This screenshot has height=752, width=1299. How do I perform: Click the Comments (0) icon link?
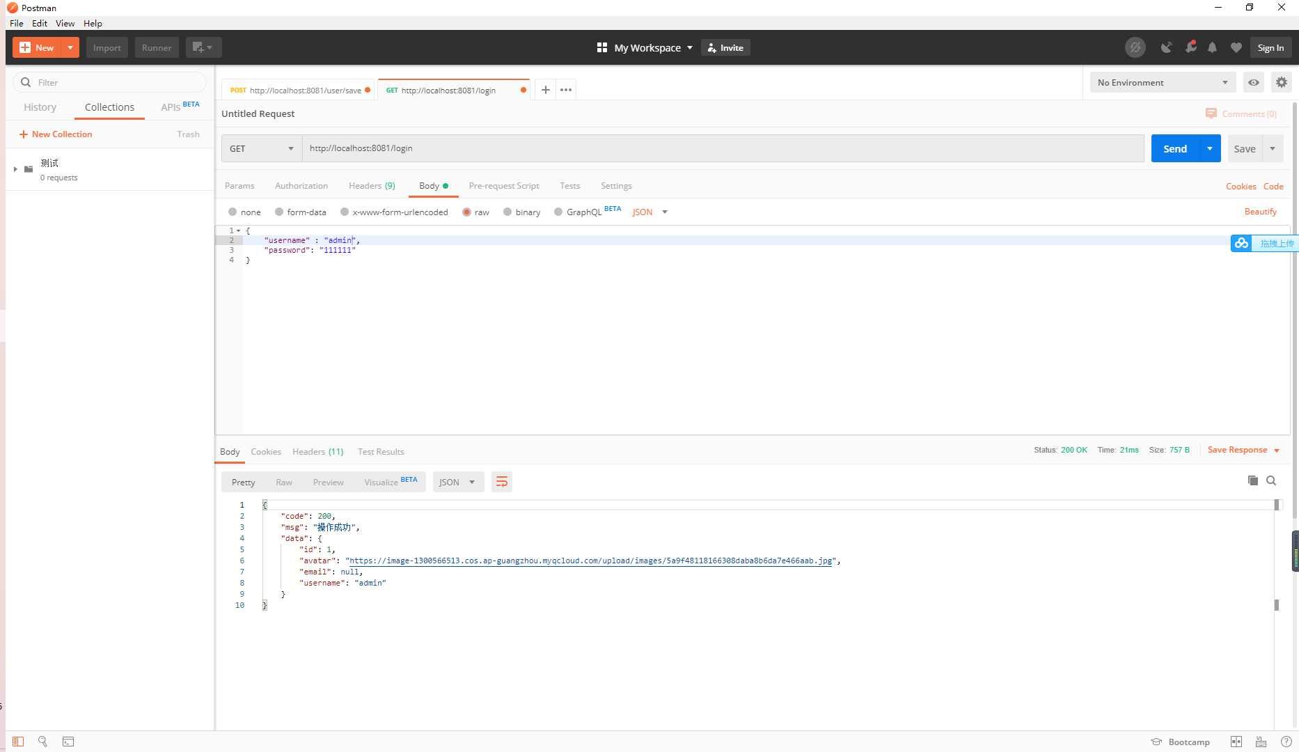click(1243, 113)
